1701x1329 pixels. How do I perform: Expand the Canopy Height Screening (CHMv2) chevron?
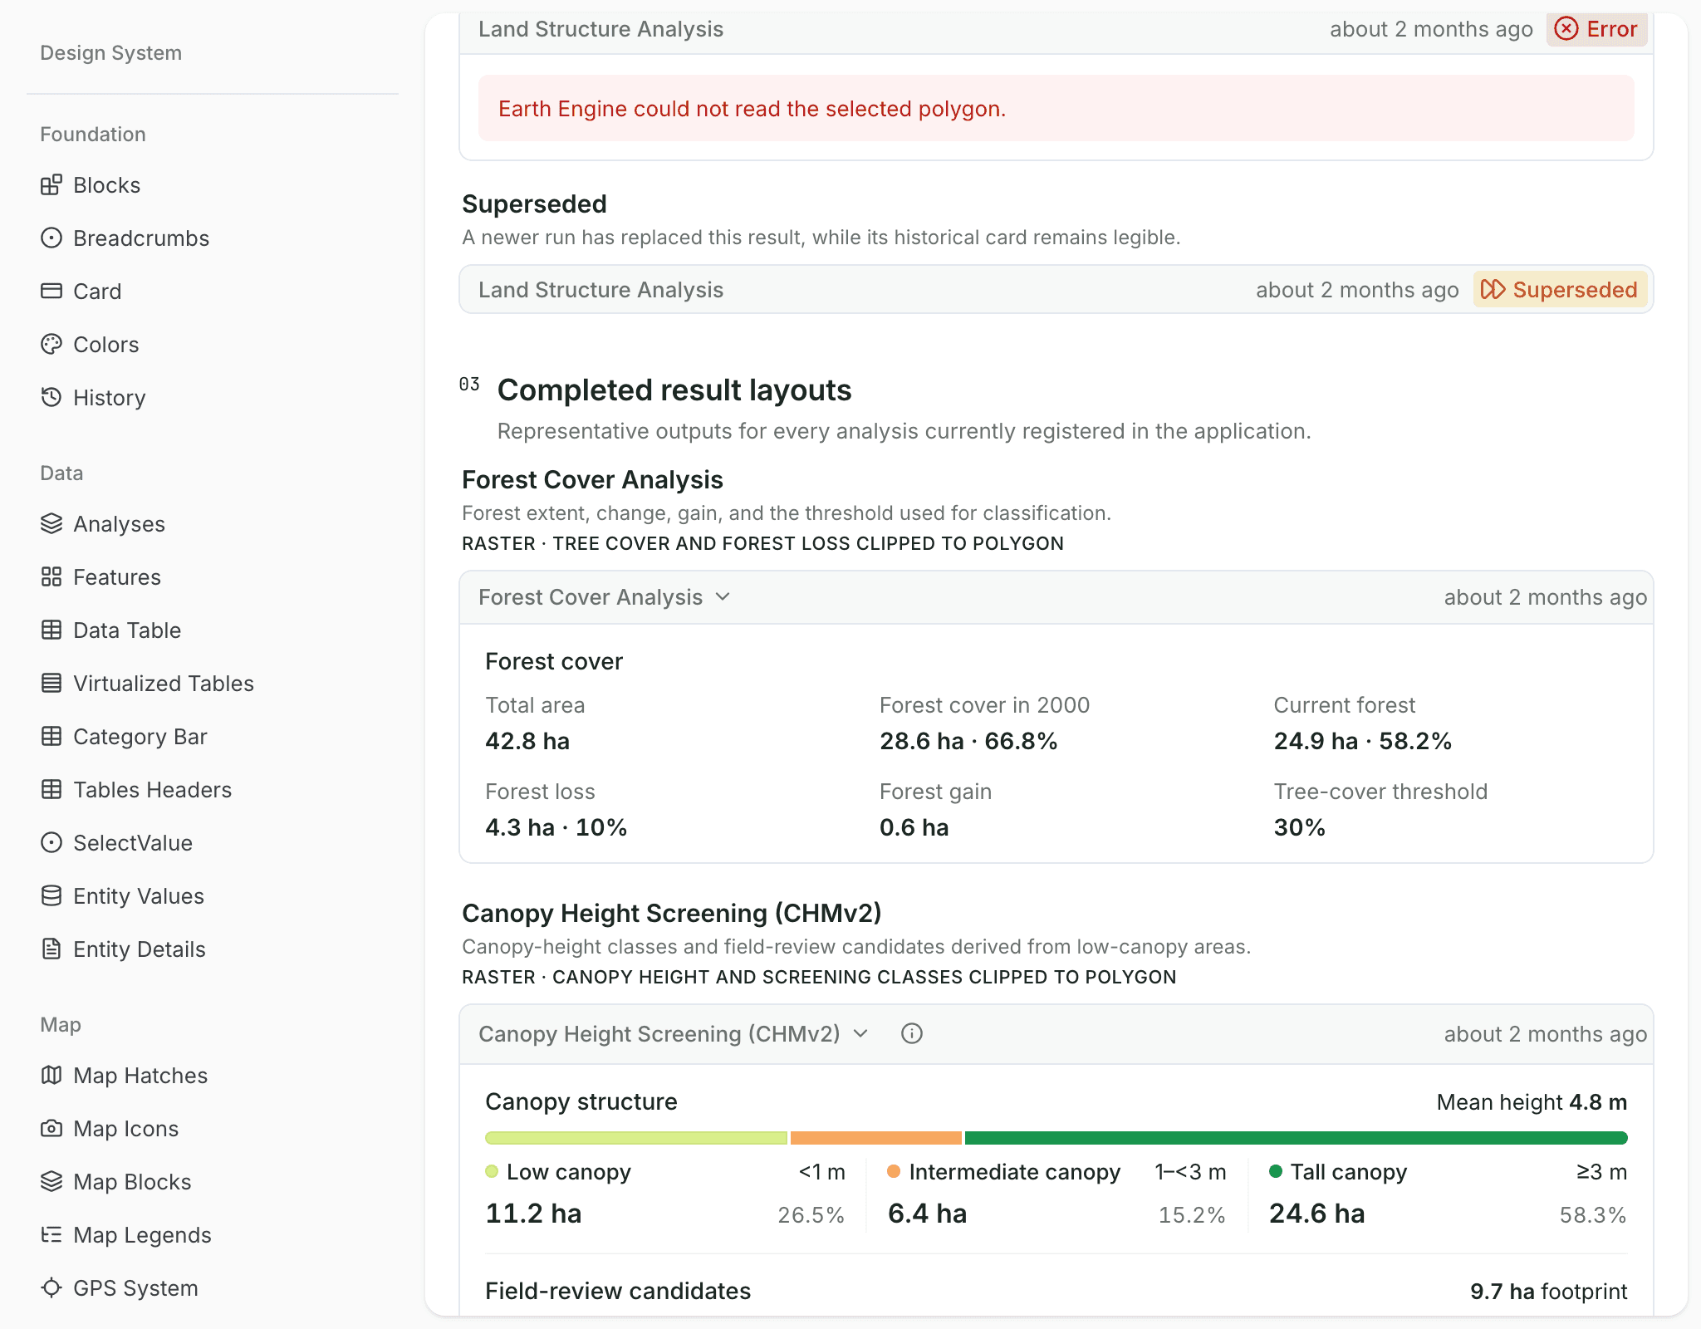click(860, 1034)
